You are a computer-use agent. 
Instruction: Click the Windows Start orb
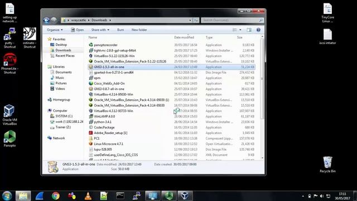pyautogui.click(x=7, y=196)
